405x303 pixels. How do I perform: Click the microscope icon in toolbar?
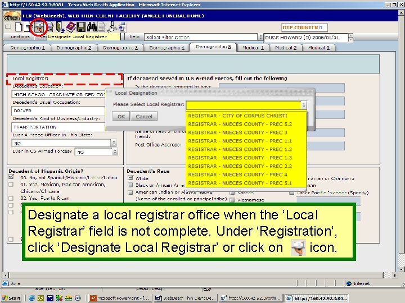click(x=112, y=26)
